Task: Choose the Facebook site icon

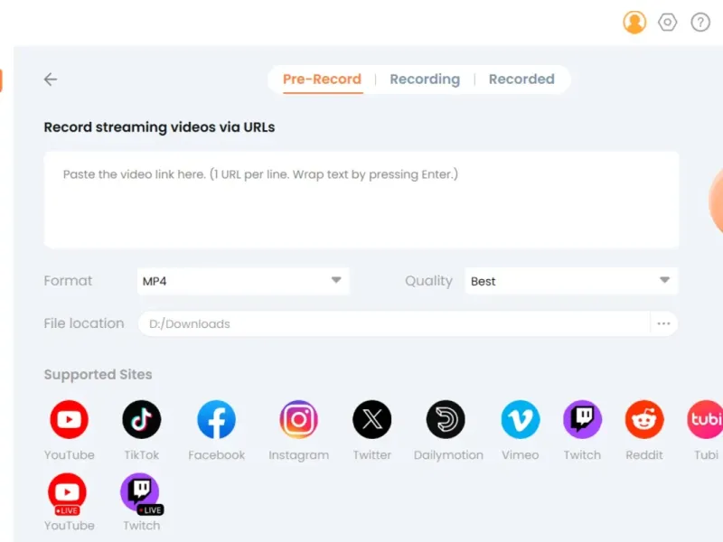Action: (216, 419)
